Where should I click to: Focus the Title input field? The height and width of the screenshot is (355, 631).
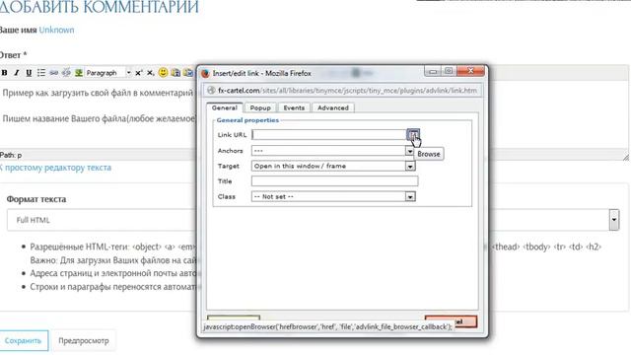pos(335,181)
